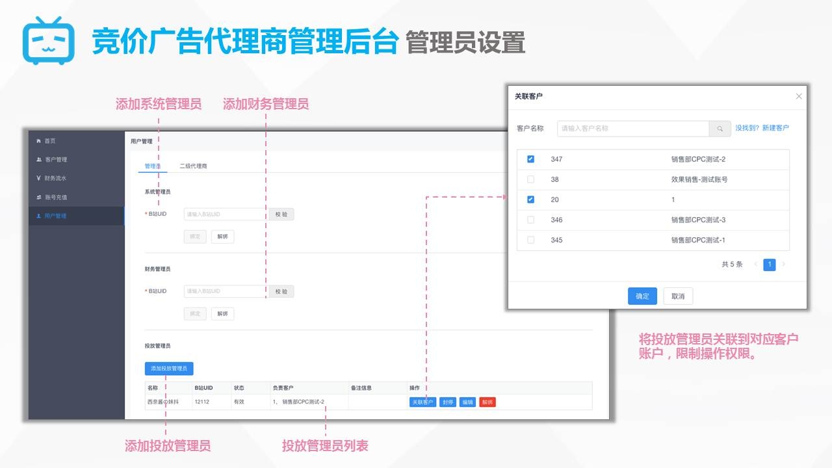Tick the checkbox for customer 346
Image resolution: width=832 pixels, height=468 pixels.
[530, 220]
